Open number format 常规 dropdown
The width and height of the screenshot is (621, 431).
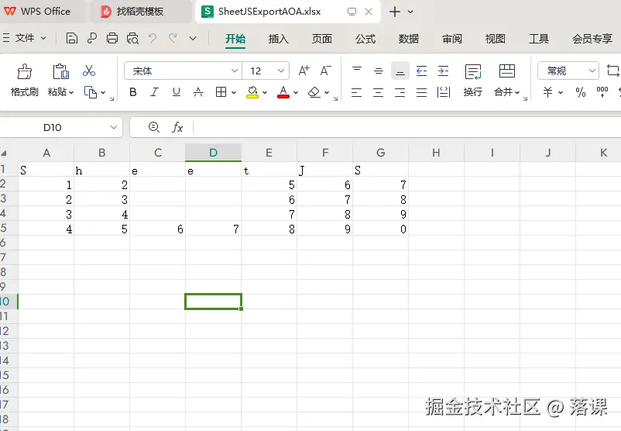[x=592, y=71]
